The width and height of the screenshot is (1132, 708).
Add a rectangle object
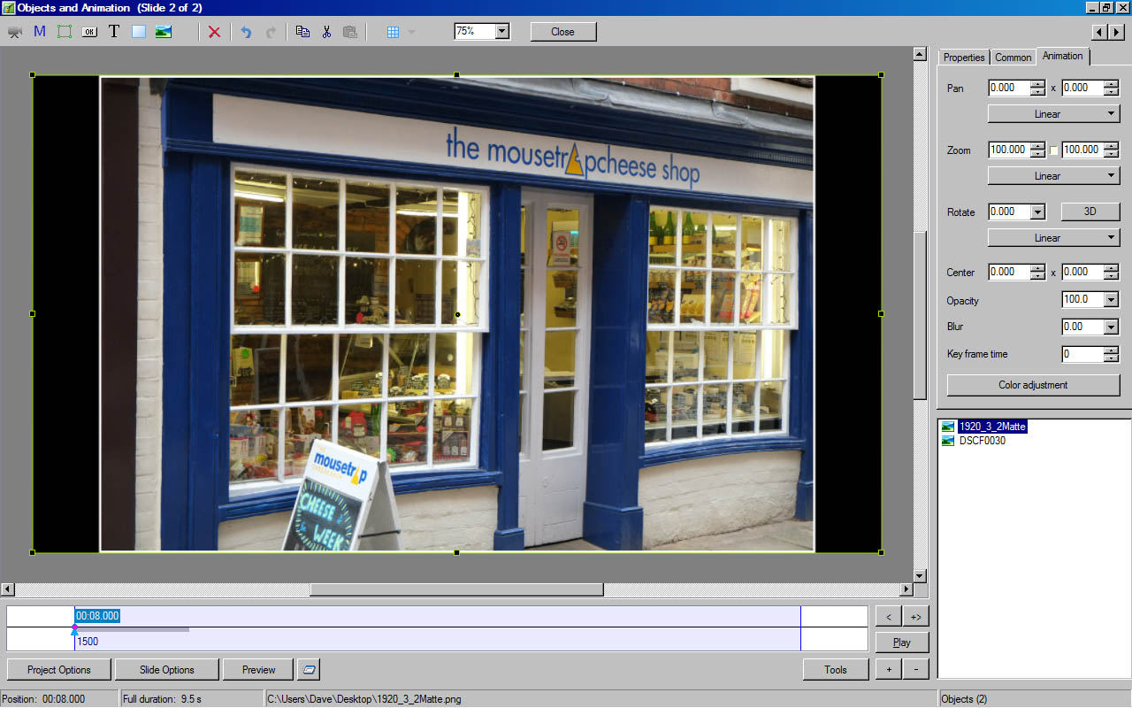(139, 32)
